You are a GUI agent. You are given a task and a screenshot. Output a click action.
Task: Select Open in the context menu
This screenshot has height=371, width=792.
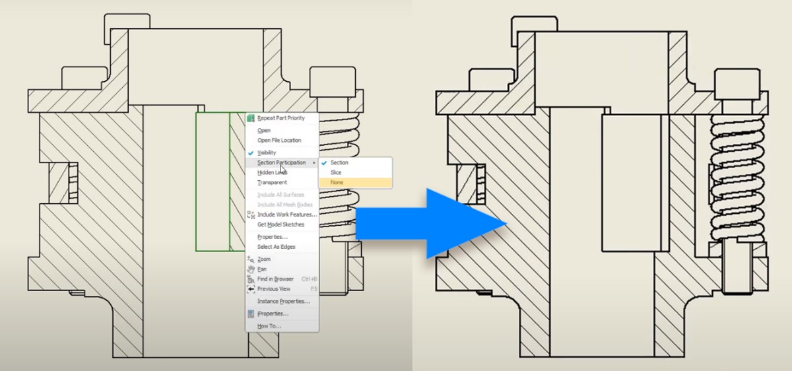point(282,131)
